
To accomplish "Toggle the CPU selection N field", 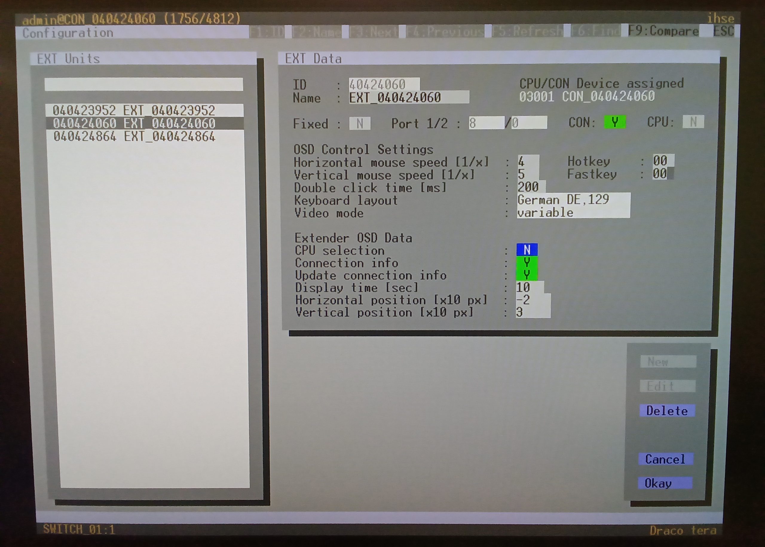I will click(x=527, y=250).
